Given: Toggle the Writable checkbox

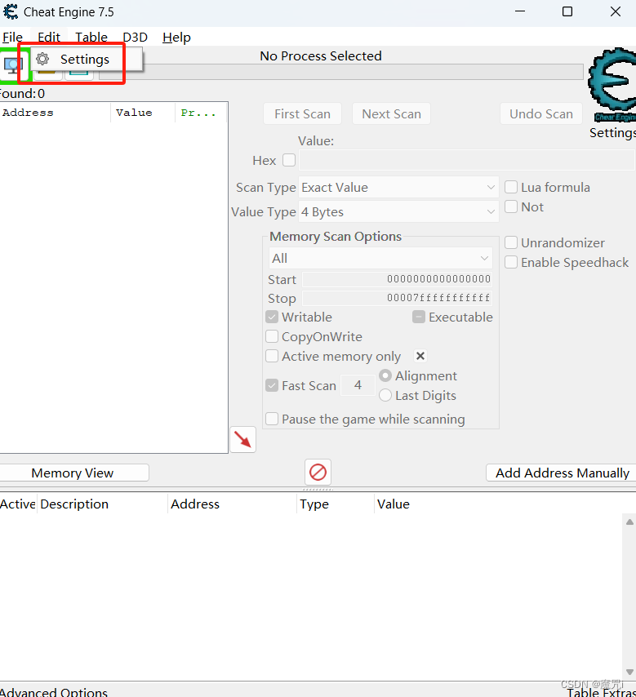Looking at the screenshot, I should click(x=272, y=317).
